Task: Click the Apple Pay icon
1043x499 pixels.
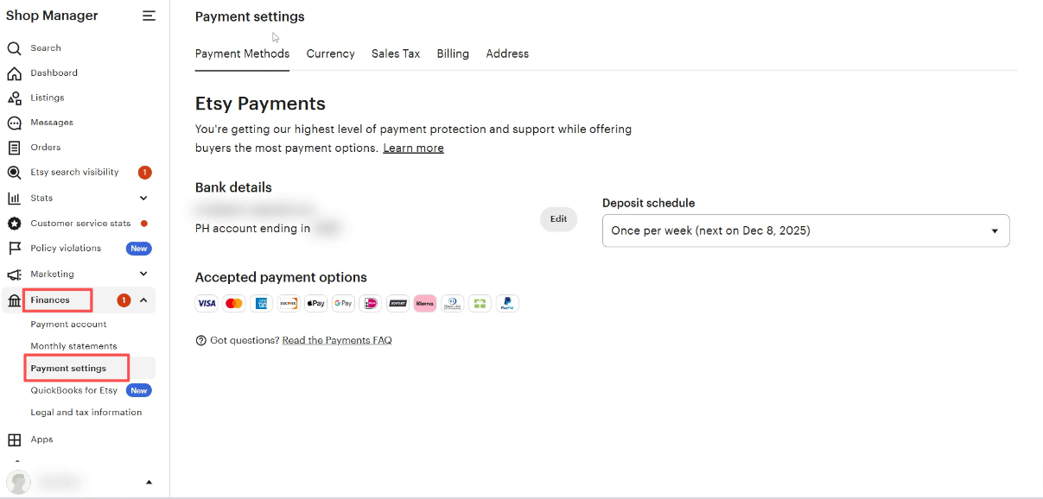Action: pyautogui.click(x=315, y=304)
